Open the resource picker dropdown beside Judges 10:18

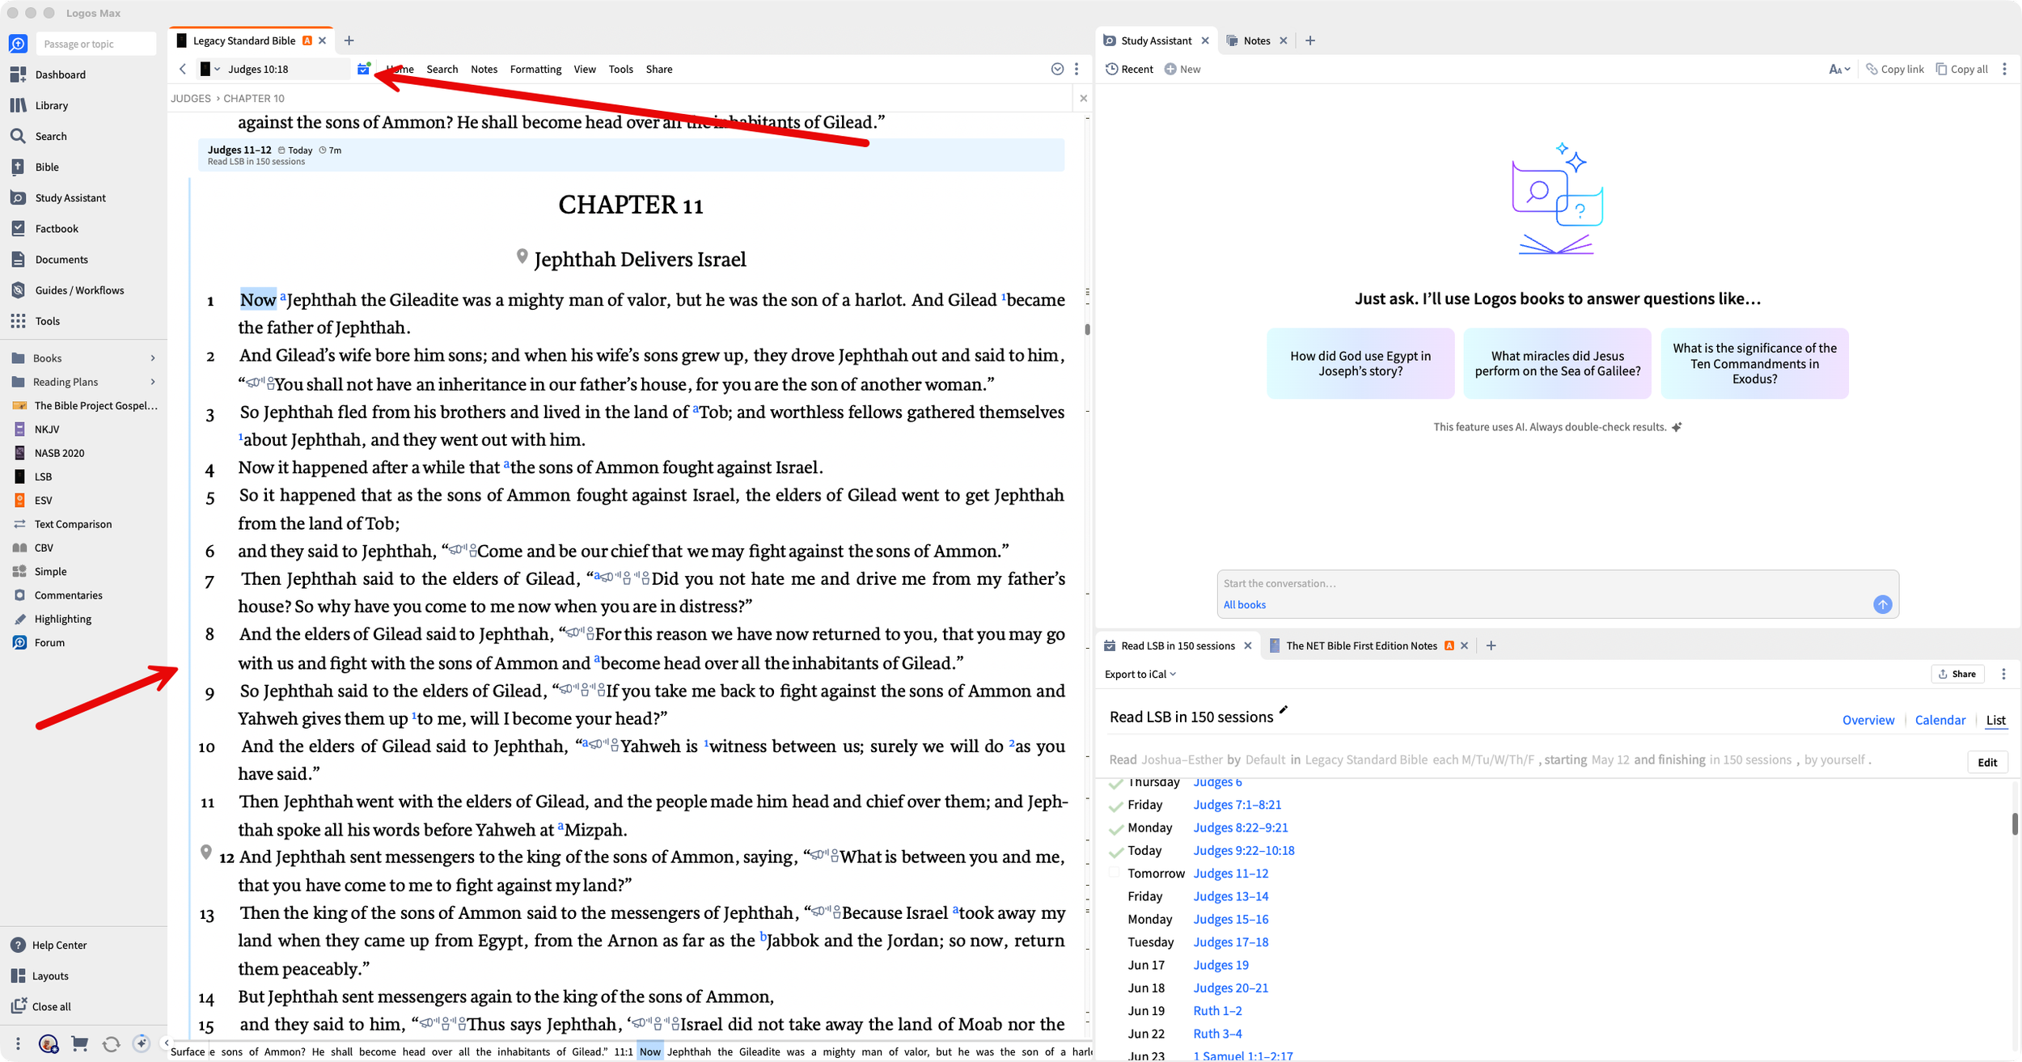pos(210,69)
